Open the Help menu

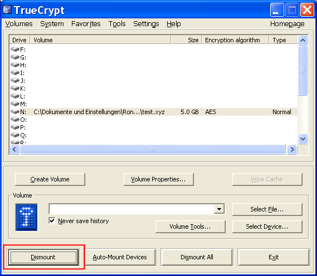[174, 24]
